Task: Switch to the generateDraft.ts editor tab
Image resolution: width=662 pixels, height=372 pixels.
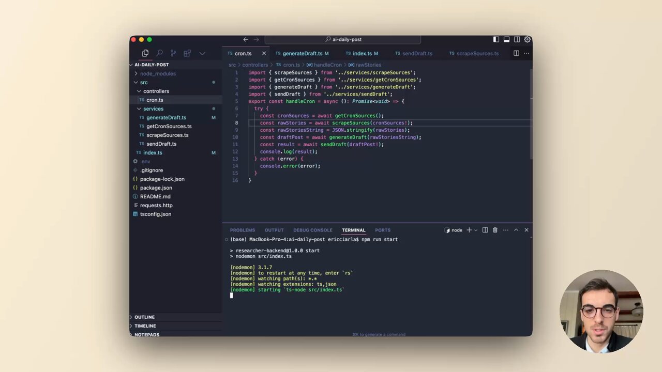Action: pos(302,53)
